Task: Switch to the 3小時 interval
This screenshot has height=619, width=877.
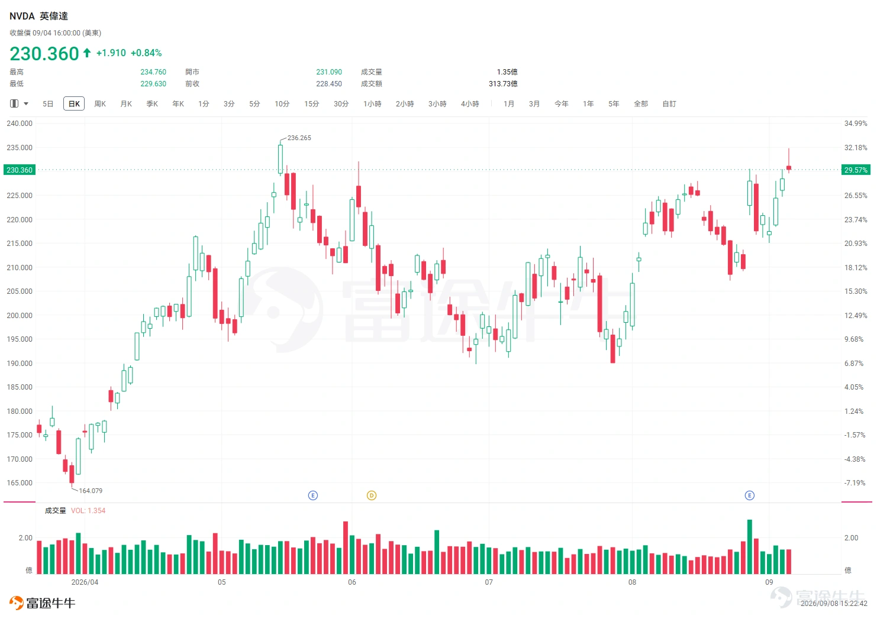Action: point(437,104)
